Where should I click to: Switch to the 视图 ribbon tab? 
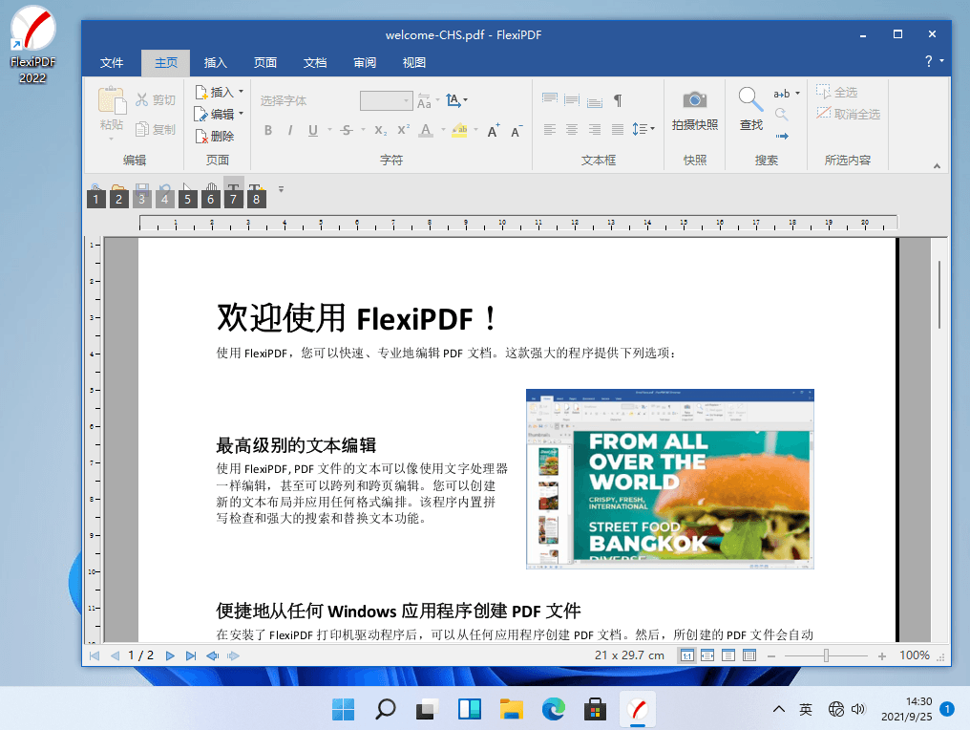coord(413,62)
